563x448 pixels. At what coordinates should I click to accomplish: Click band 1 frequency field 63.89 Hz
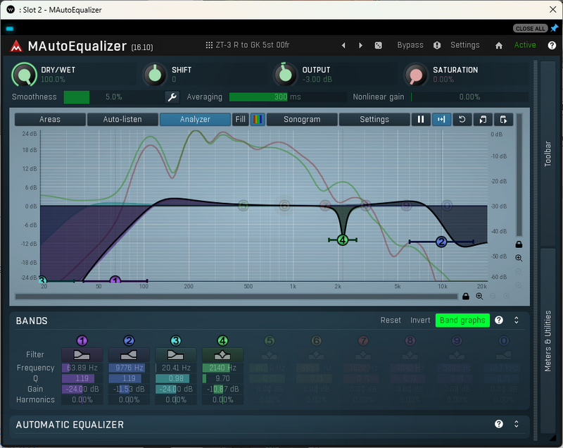(82, 368)
